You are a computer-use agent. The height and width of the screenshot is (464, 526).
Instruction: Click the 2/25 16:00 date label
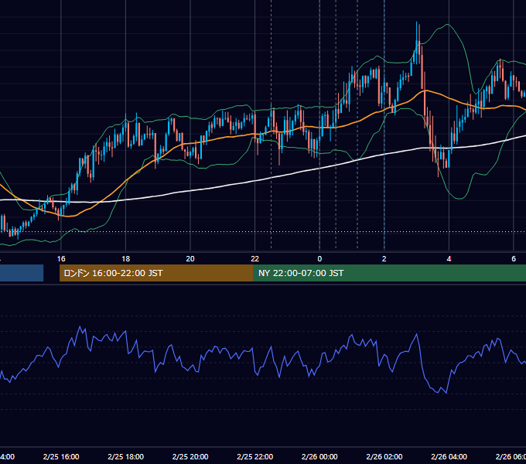click(61, 456)
